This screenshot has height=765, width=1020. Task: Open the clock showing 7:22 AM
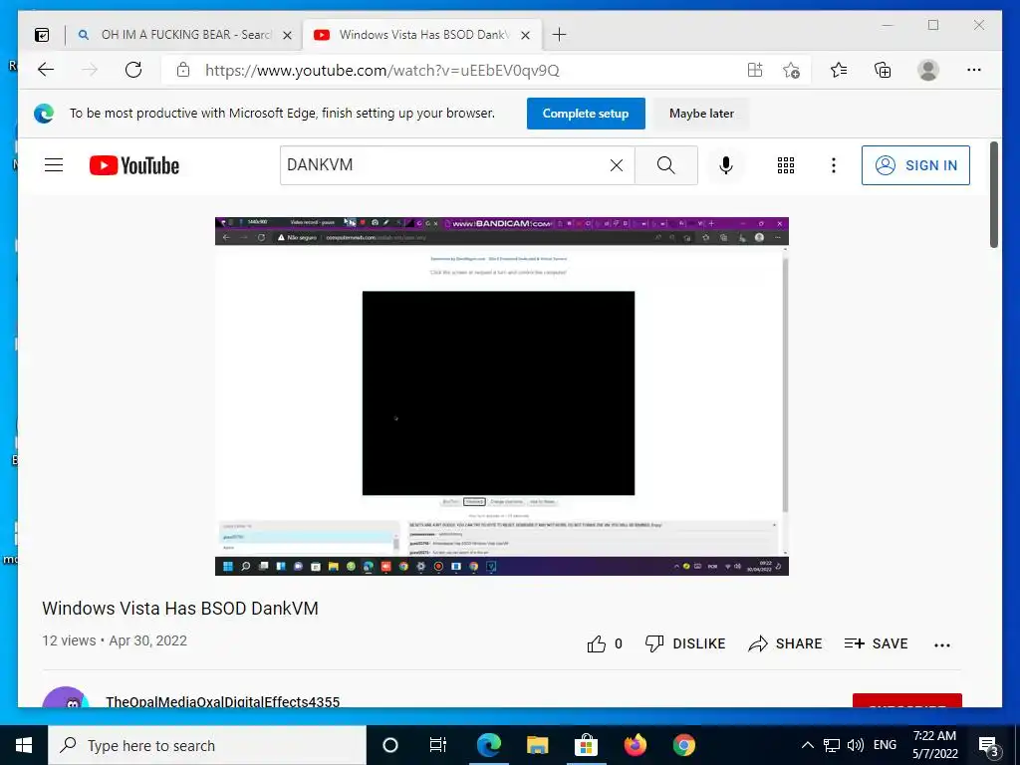click(934, 745)
